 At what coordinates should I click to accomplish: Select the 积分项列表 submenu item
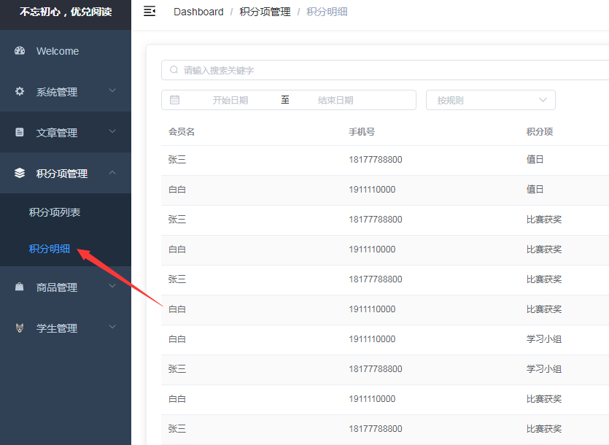66,212
